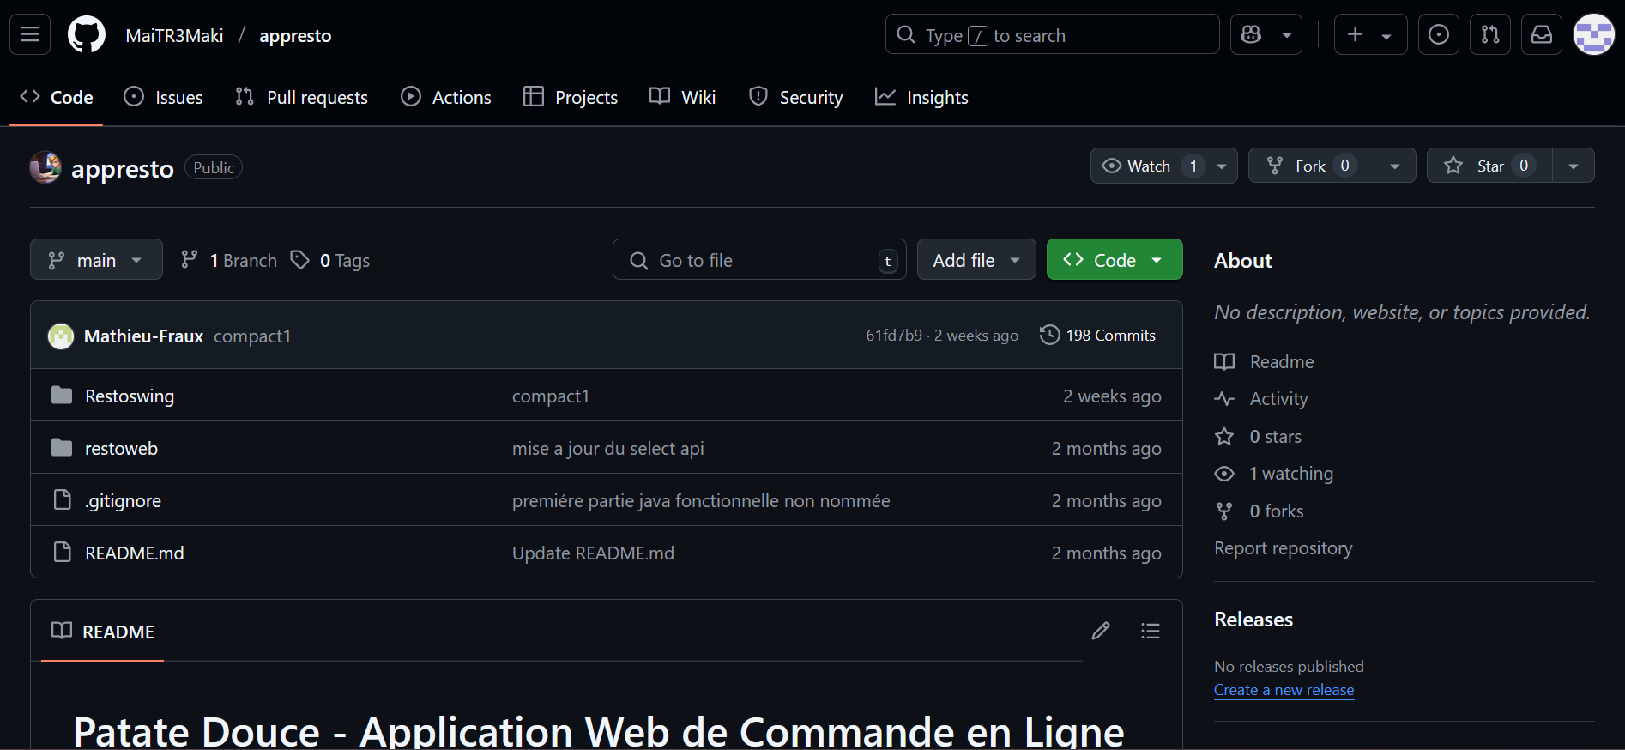
Task: Expand the Copilot dropdown arrow
Action: (x=1287, y=34)
